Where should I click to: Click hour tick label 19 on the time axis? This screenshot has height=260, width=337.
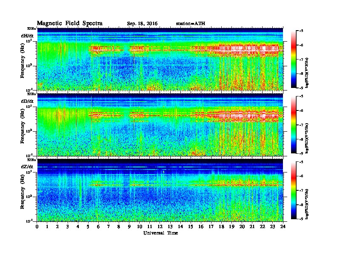[x=231, y=226]
